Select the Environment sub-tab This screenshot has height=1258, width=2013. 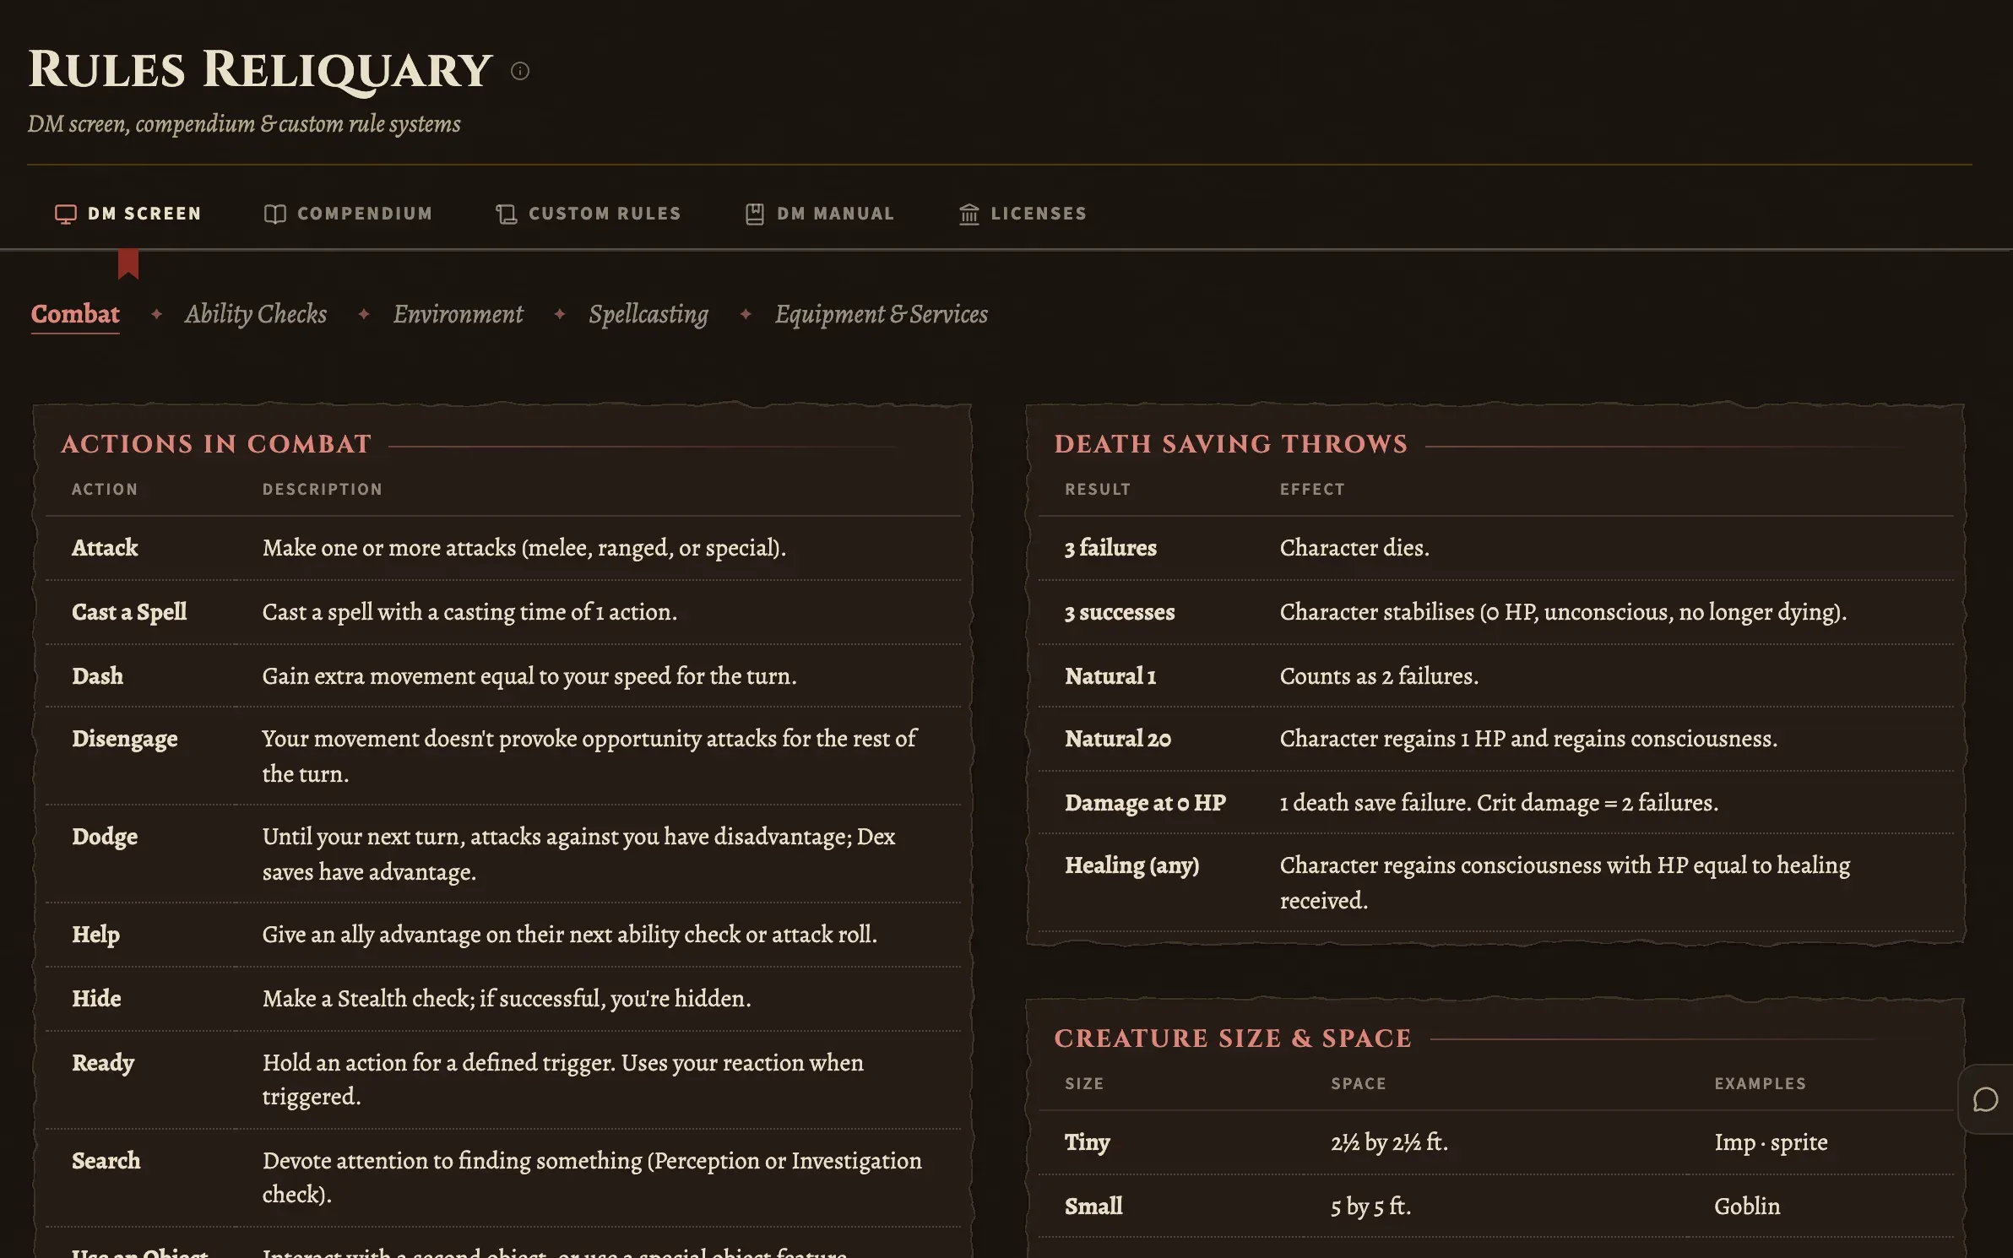tap(458, 314)
